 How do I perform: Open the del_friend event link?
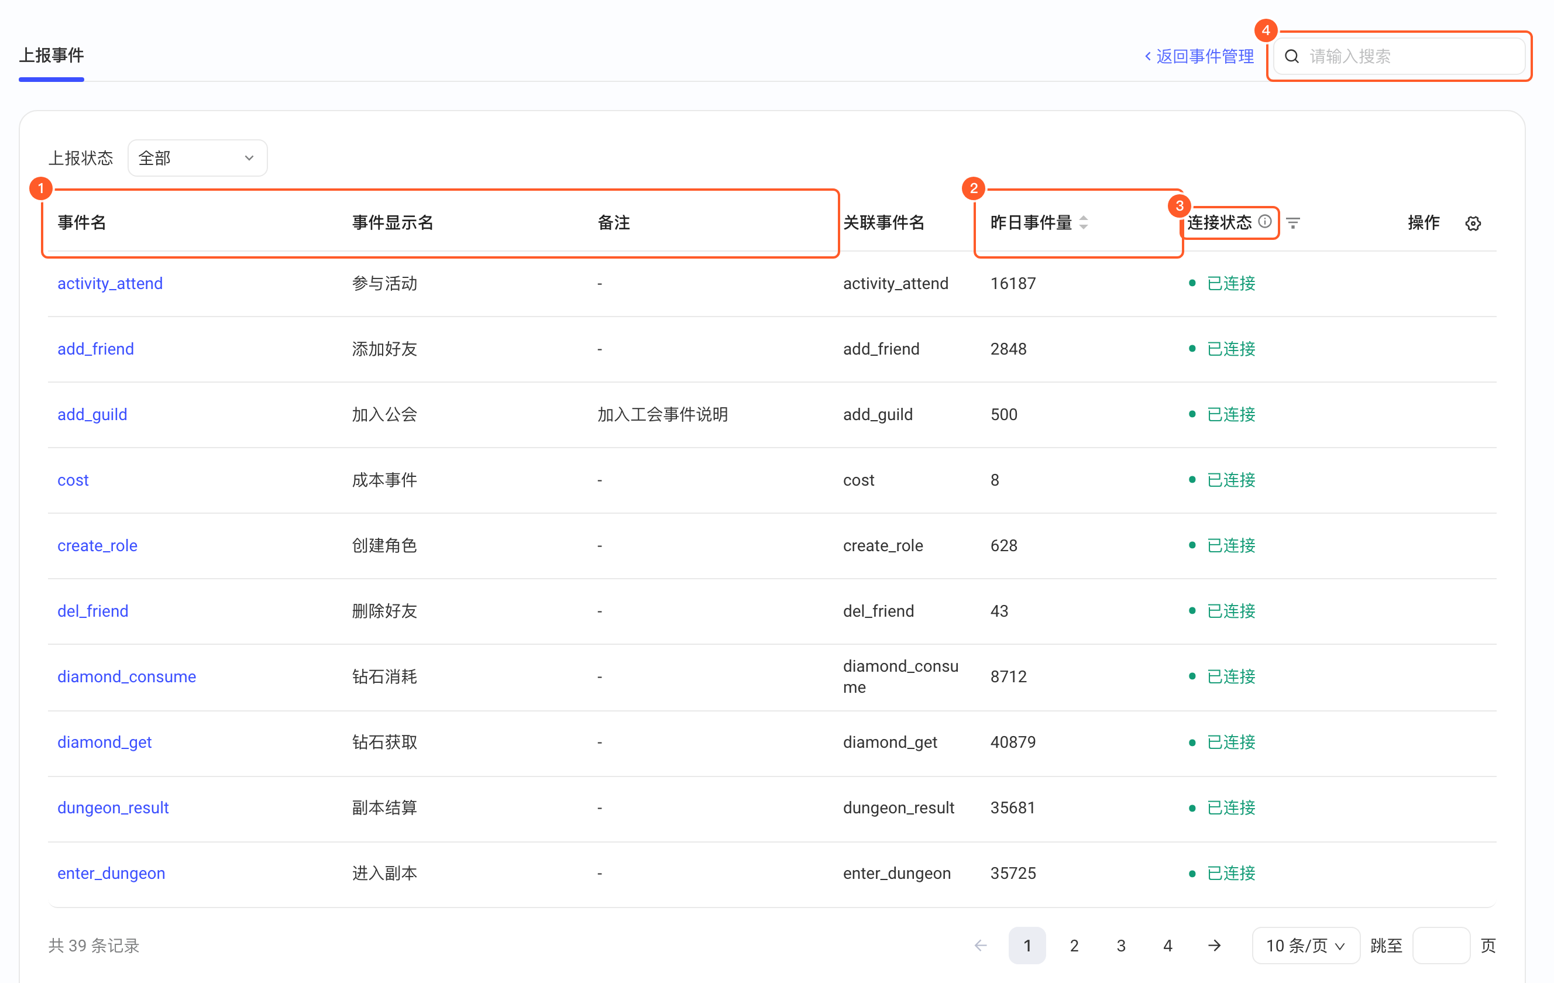[93, 611]
